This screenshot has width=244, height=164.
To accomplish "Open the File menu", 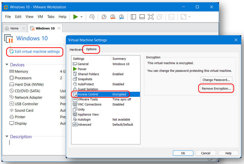I will click(8, 17).
